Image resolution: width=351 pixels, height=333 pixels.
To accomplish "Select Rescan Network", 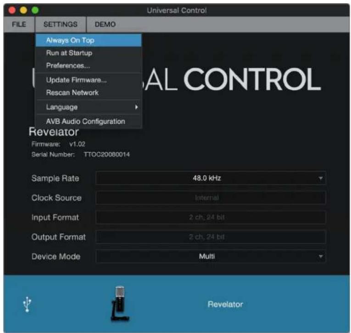I will tap(89, 93).
